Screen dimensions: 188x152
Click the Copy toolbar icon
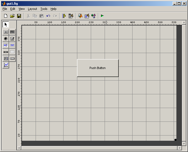coord(35,16)
